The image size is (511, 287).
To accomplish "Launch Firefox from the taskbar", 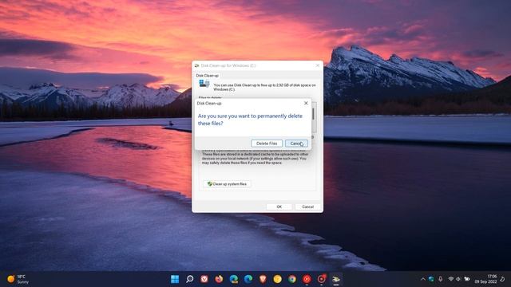I will coord(219,279).
